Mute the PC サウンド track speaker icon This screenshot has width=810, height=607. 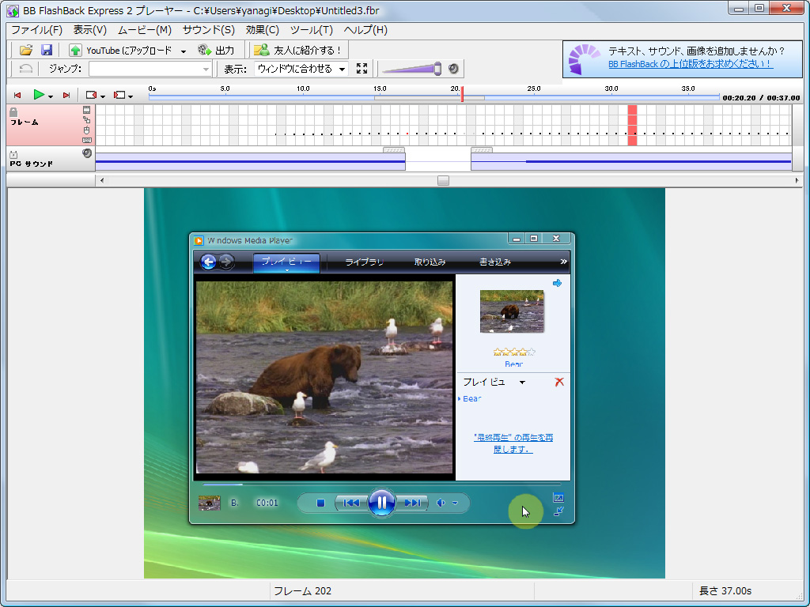(87, 153)
